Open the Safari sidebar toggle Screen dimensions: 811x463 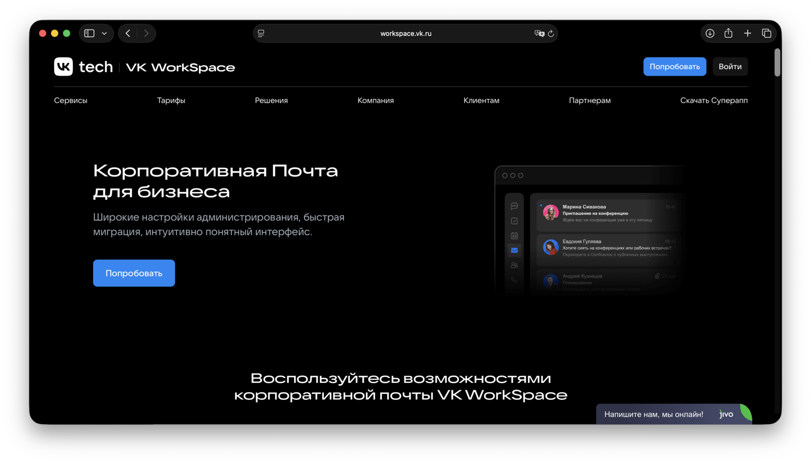(x=89, y=33)
